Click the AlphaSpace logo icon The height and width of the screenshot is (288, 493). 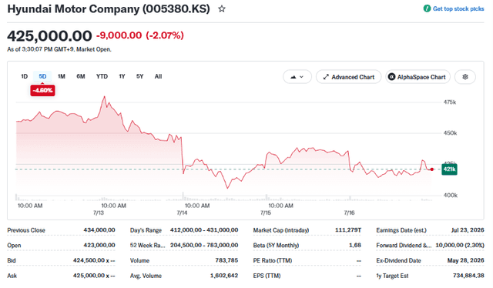(391, 77)
